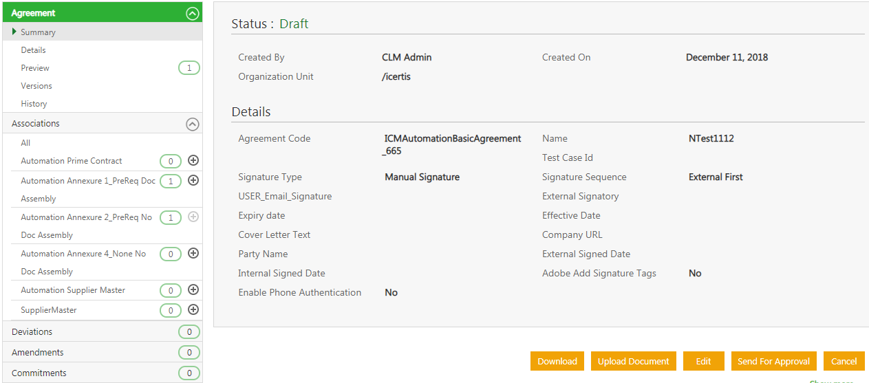Viewport: 869px width, 383px height.
Task: Click the Edit button
Action: (703, 361)
